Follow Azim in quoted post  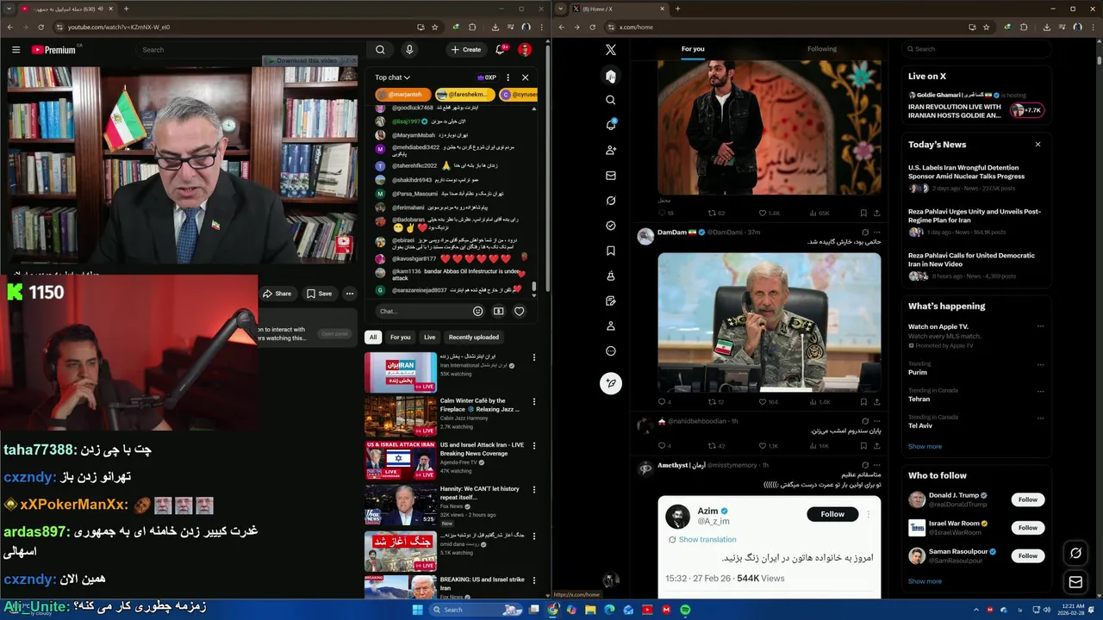tap(832, 514)
